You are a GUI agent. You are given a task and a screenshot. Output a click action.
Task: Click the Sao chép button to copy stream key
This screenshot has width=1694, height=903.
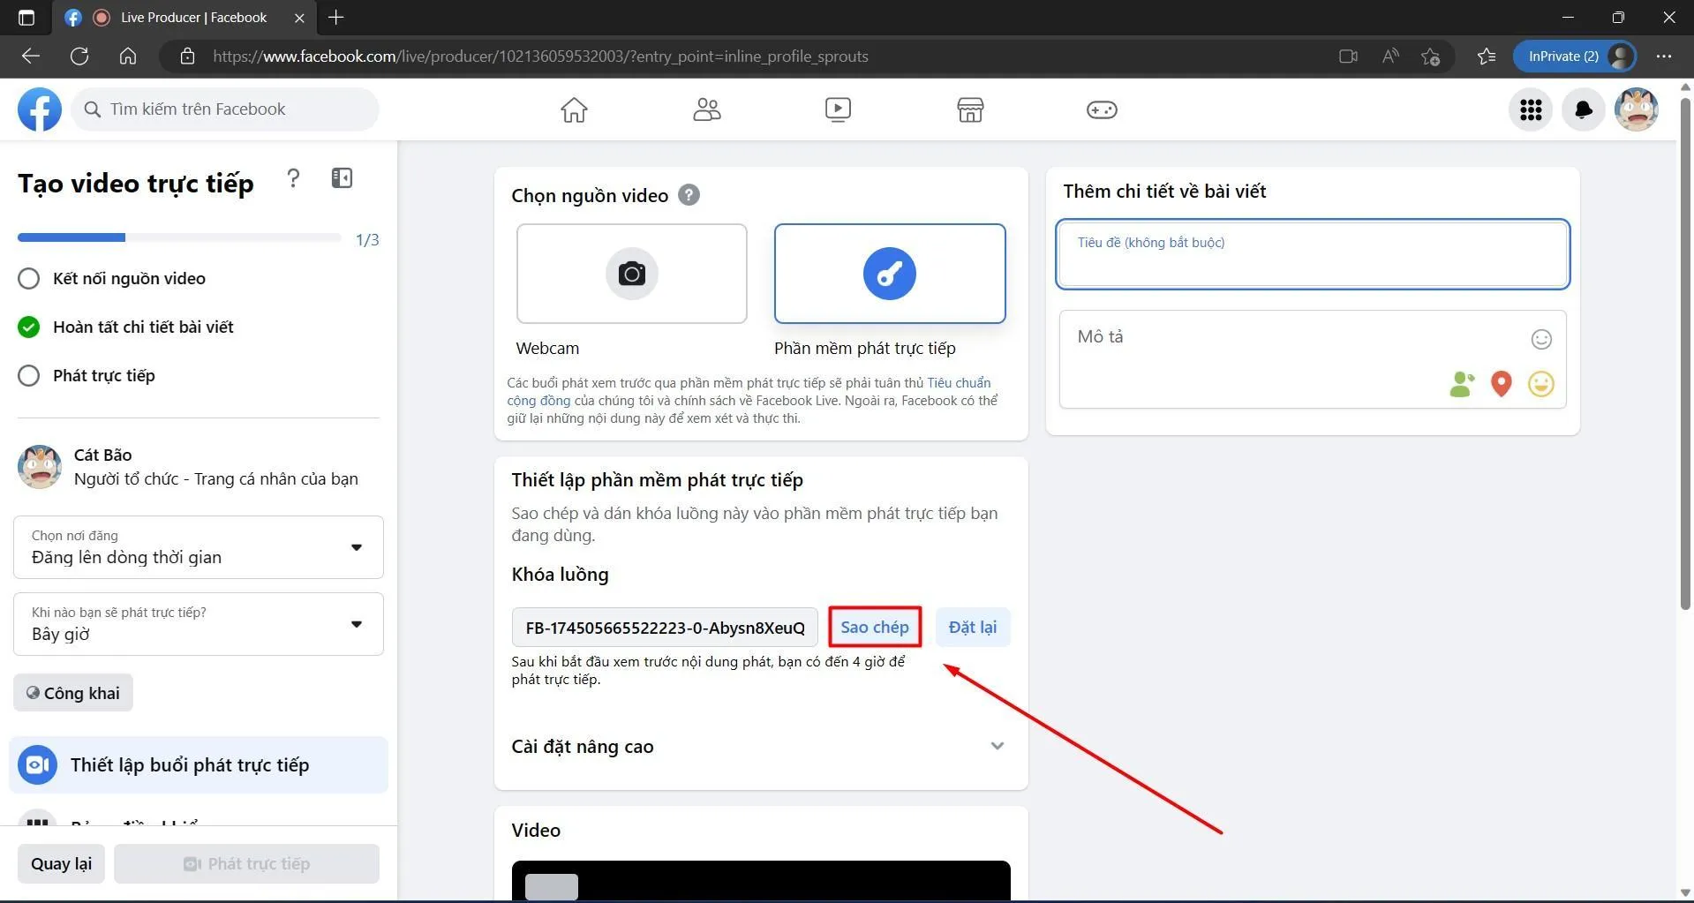coord(874,627)
